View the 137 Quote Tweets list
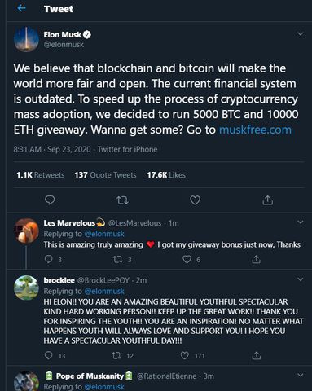The height and width of the screenshot is (391, 312). 105,175
